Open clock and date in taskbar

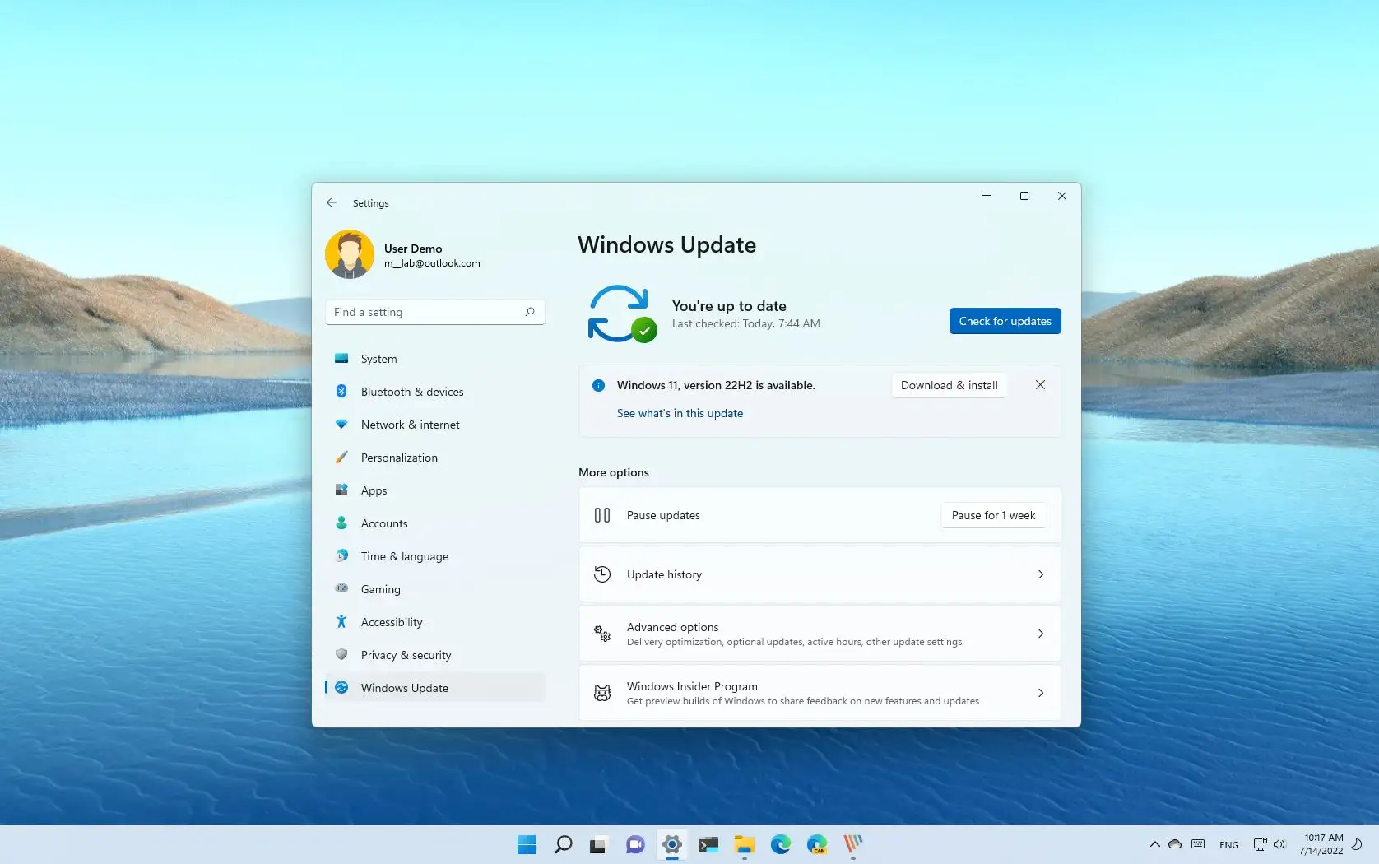[x=1321, y=844]
